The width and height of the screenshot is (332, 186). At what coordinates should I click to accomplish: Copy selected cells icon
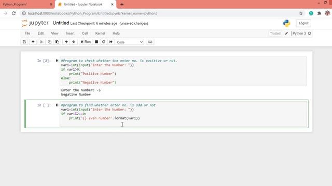point(49,42)
